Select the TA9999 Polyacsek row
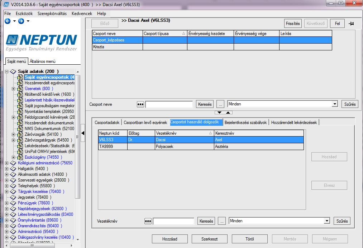This screenshot has height=248, width=363. (201, 147)
